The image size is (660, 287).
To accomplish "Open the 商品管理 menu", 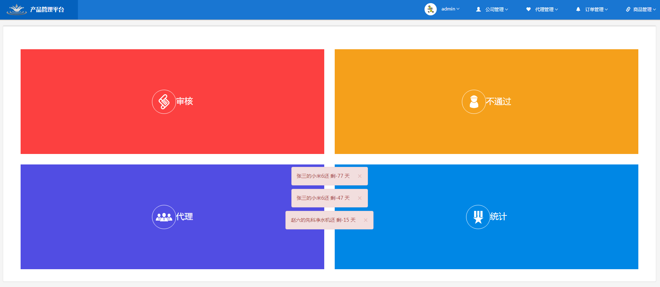I will pos(644,9).
